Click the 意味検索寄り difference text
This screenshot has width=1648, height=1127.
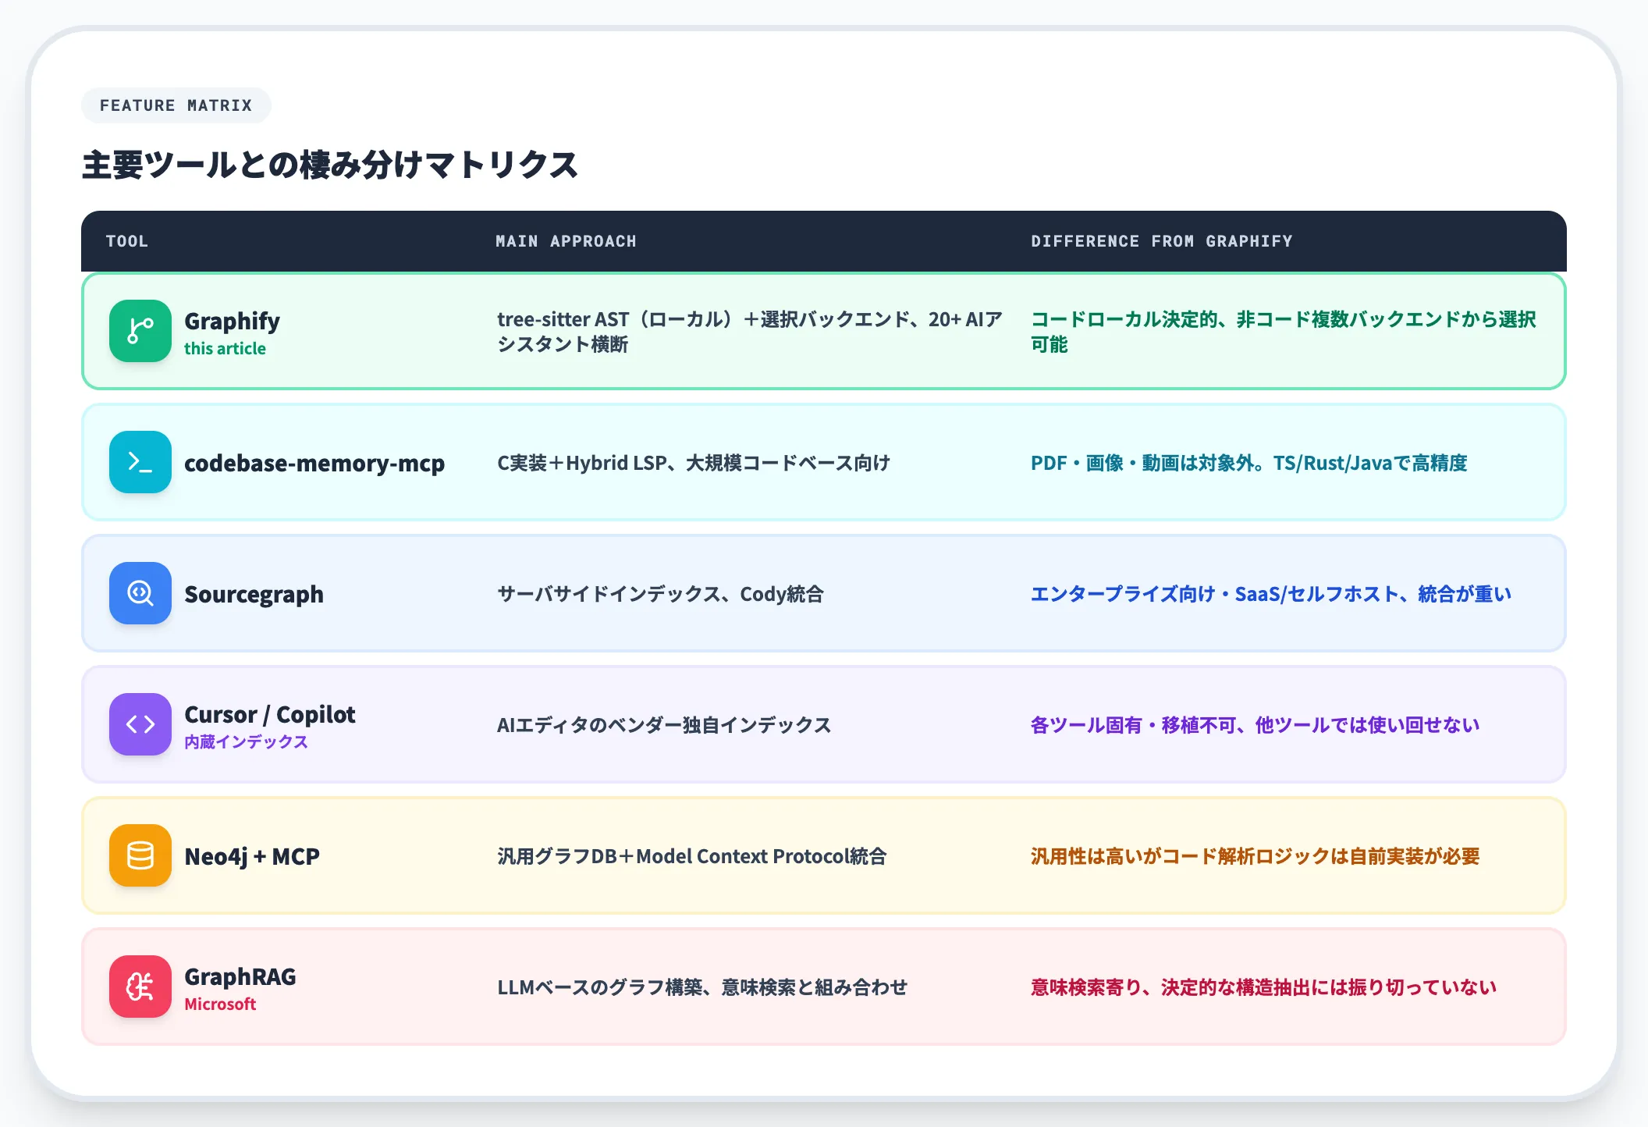[x=1263, y=987]
